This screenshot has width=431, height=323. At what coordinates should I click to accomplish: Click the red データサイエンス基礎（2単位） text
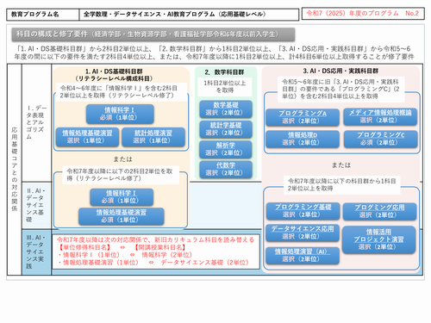point(205,263)
